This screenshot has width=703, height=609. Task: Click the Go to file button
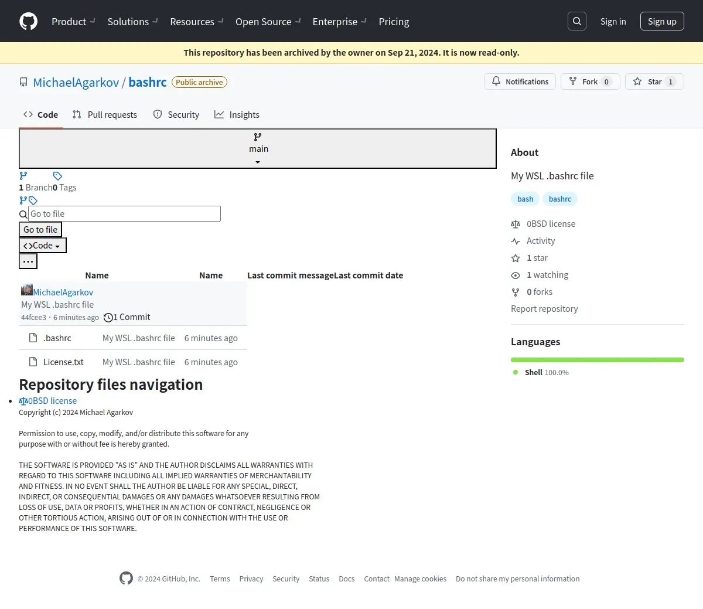[x=40, y=229]
